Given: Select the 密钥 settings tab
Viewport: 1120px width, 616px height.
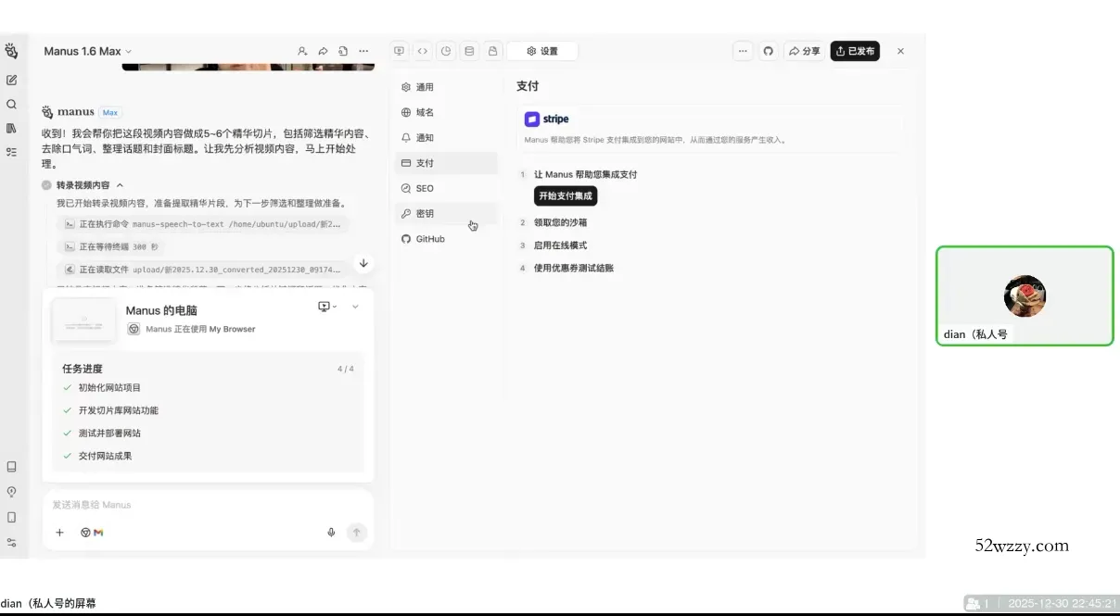Looking at the screenshot, I should coord(424,214).
